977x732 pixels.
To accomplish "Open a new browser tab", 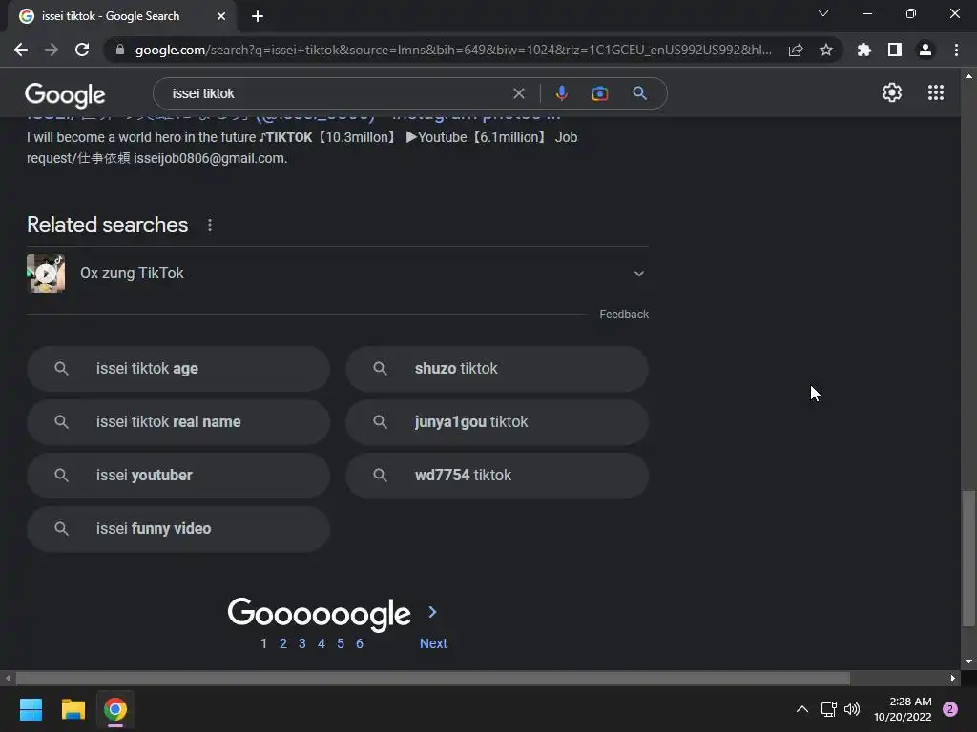I will tap(258, 16).
